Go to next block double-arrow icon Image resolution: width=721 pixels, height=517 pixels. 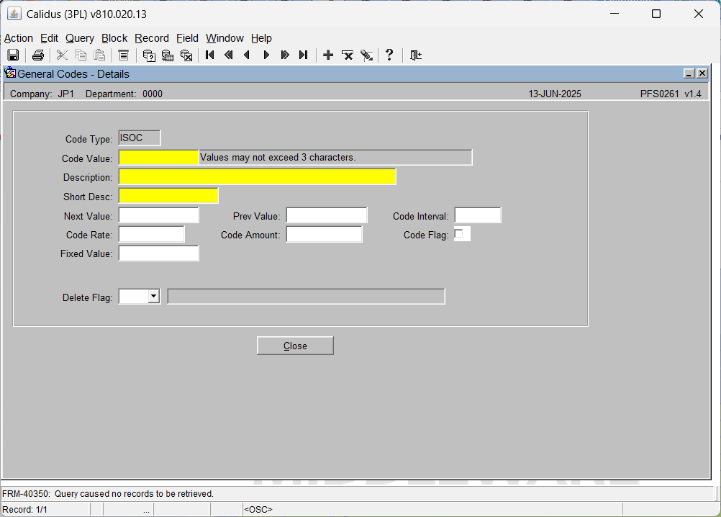tap(285, 55)
